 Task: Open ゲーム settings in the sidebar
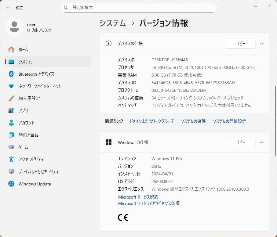tap(48, 147)
